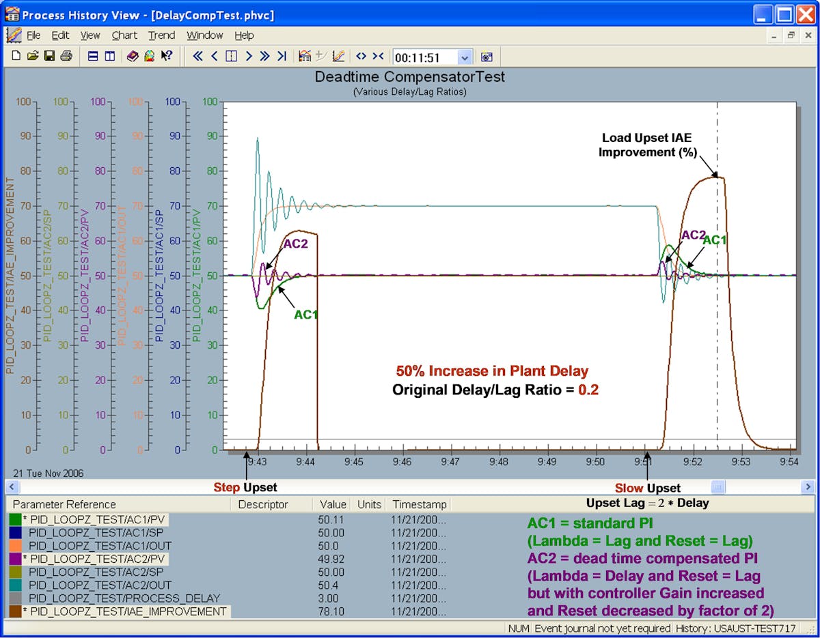
Task: Open the Trend menu
Action: 161,35
